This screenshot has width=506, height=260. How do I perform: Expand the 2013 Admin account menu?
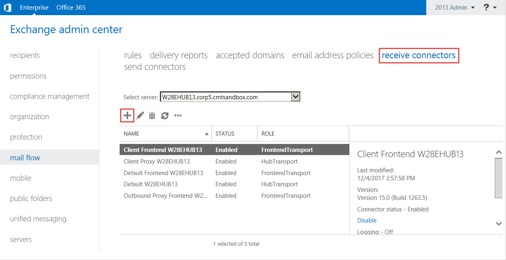pos(455,8)
